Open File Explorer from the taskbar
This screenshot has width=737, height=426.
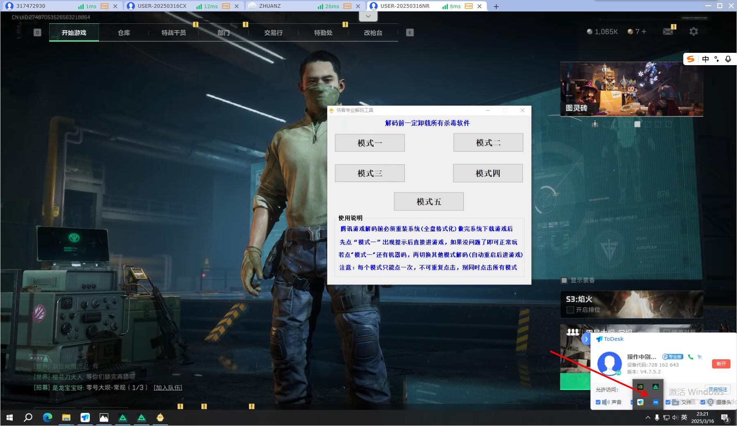pyautogui.click(x=66, y=417)
